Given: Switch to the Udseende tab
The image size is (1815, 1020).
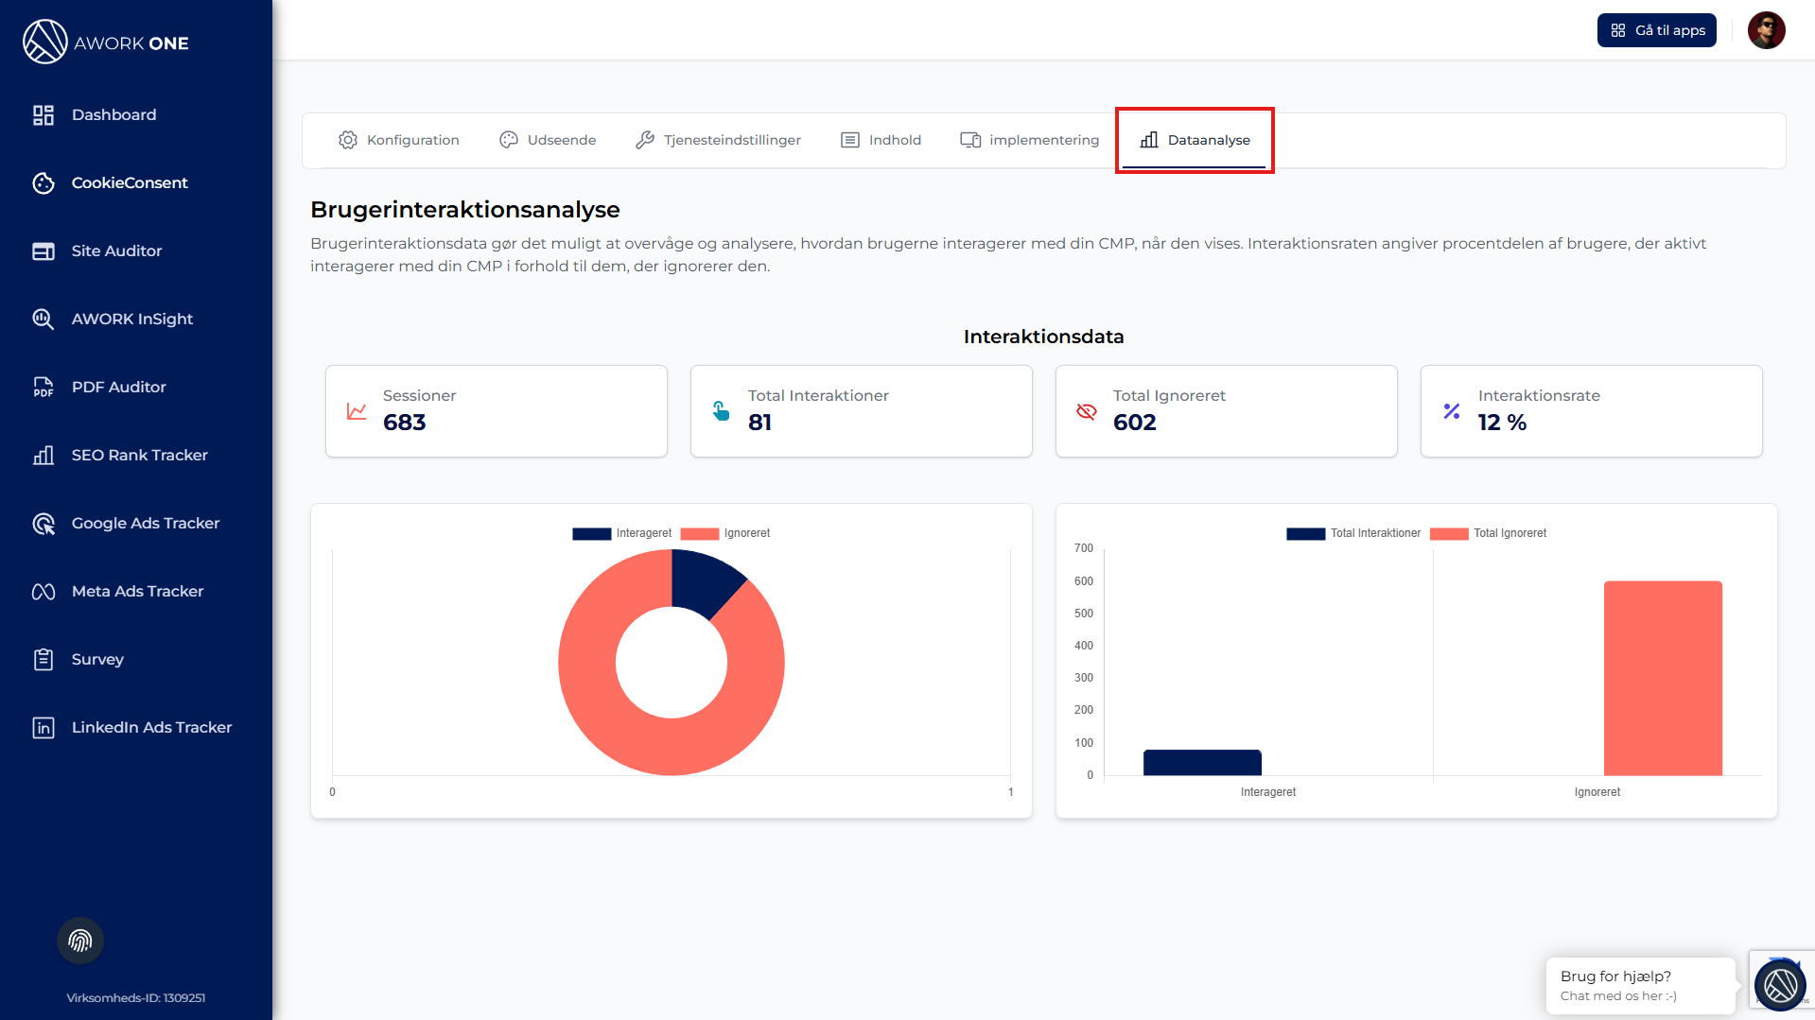Looking at the screenshot, I should pos(548,140).
